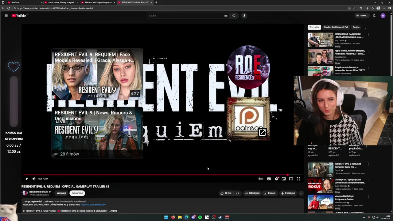Open options for Kamen Rider ZEZTZ video
Viewport: 393px width, 221px height.
point(368,68)
